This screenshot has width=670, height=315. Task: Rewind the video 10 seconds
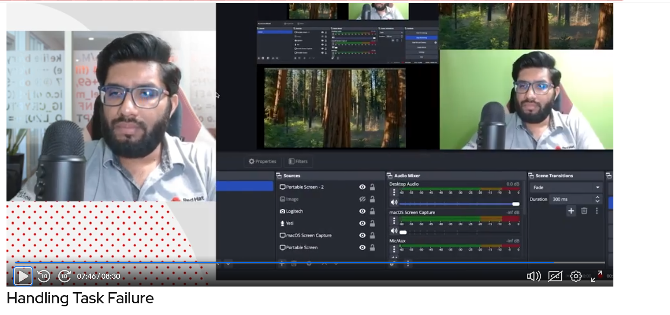[x=44, y=276]
